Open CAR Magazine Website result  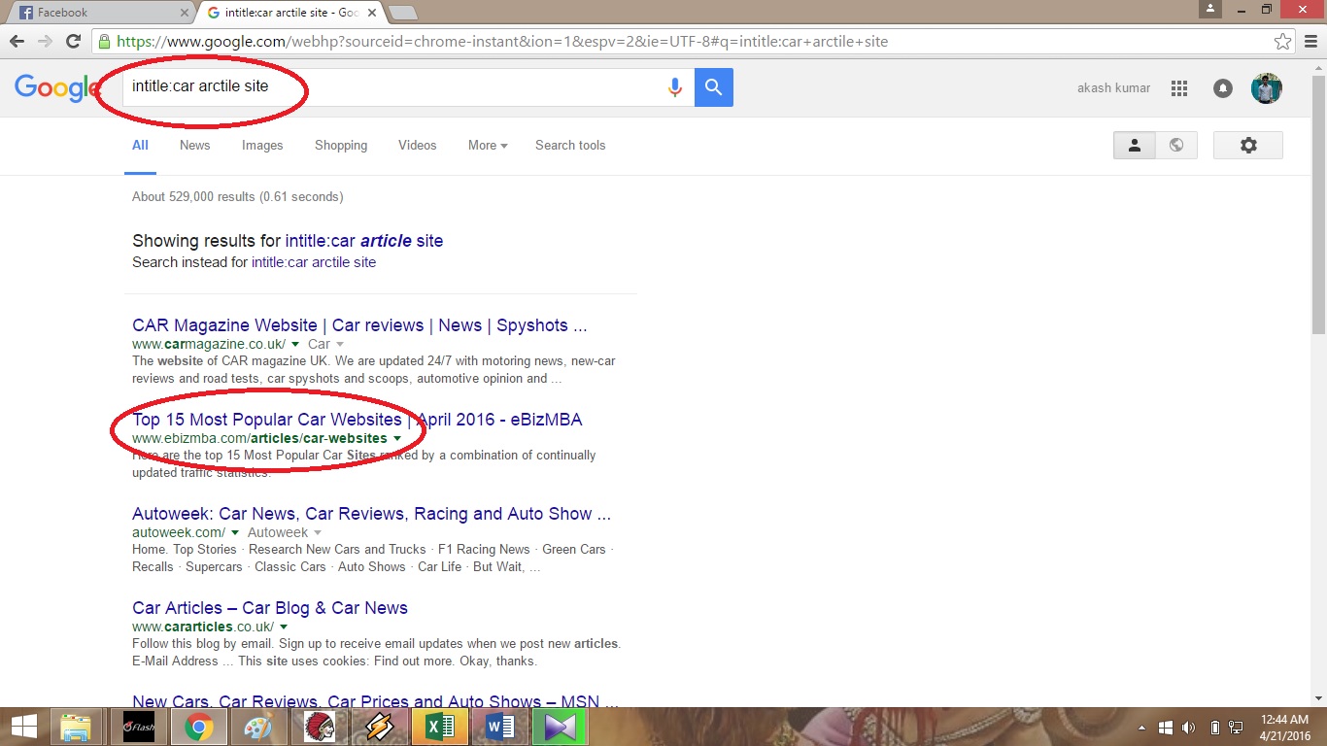[x=359, y=325]
